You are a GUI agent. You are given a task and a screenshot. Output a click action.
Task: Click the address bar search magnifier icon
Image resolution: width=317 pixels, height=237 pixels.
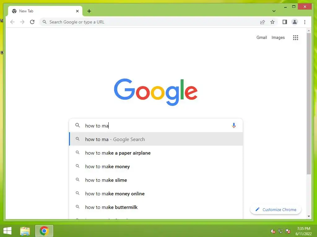coord(45,22)
